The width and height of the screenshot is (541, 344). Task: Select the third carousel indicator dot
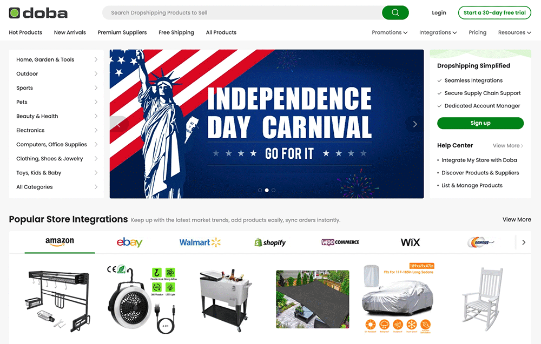[x=274, y=190]
